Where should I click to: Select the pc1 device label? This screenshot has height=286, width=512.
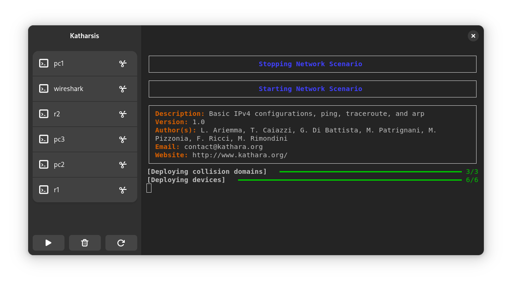(59, 63)
